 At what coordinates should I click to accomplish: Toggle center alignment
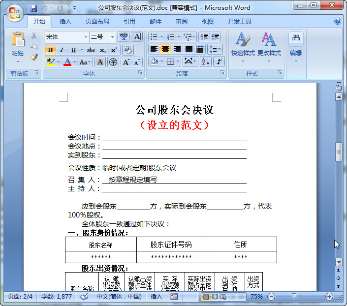[165, 49]
